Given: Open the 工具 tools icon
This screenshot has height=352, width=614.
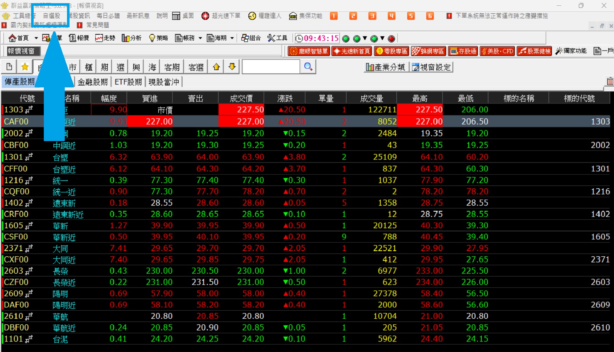Looking at the screenshot, I should tap(277, 38).
